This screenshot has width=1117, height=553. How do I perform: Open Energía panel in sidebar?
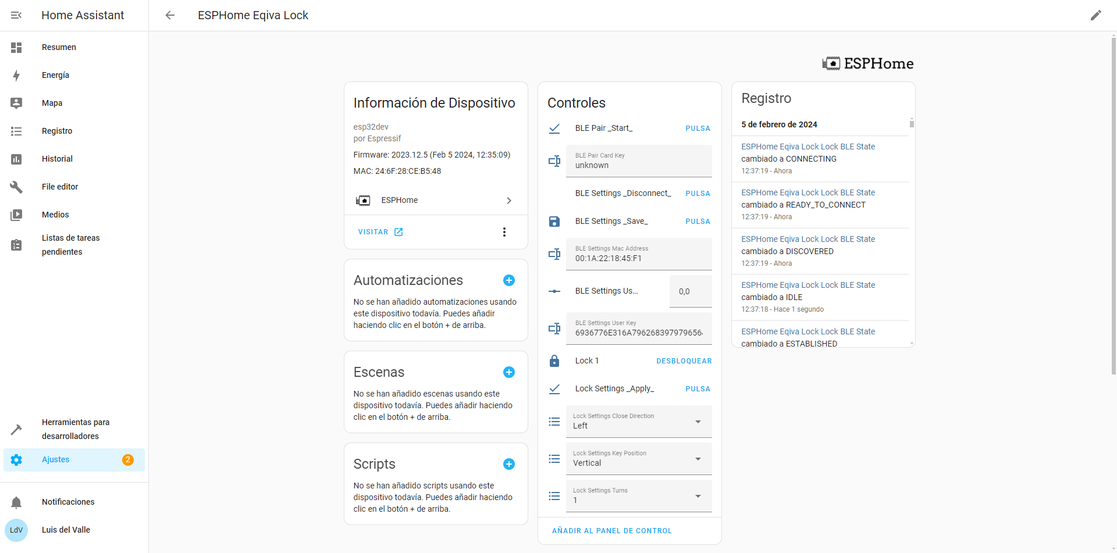[74, 75]
